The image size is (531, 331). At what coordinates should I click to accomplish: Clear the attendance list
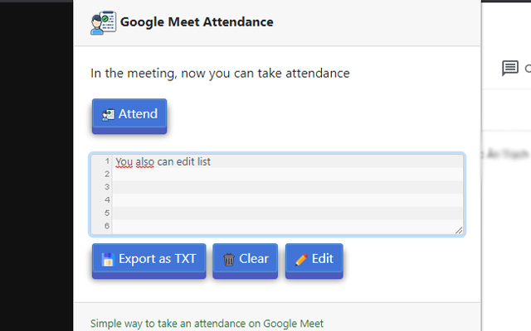point(245,259)
